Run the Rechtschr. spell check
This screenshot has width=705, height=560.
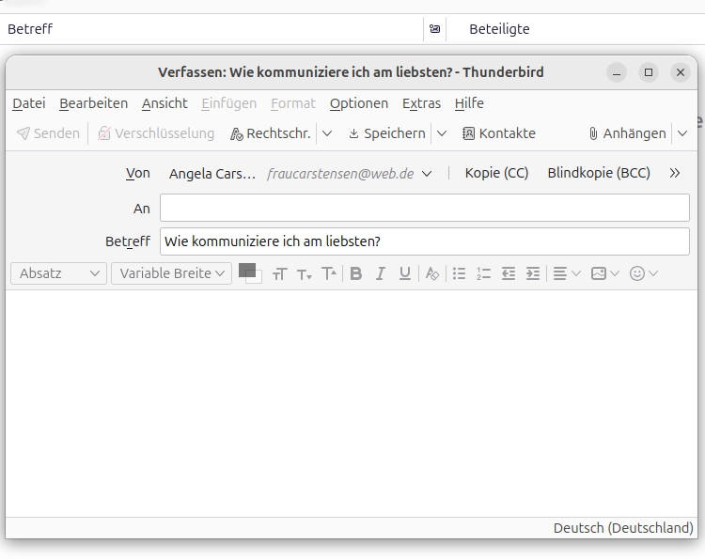tap(270, 133)
